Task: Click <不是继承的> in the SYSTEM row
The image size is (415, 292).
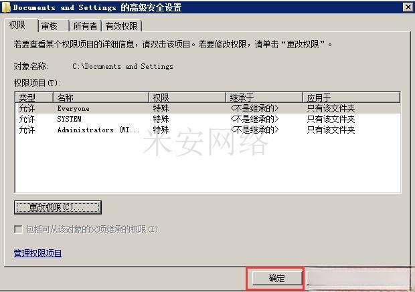Action: (x=254, y=119)
